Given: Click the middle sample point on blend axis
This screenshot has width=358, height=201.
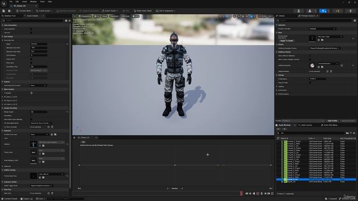Looking at the screenshot, I should click(x=175, y=165).
